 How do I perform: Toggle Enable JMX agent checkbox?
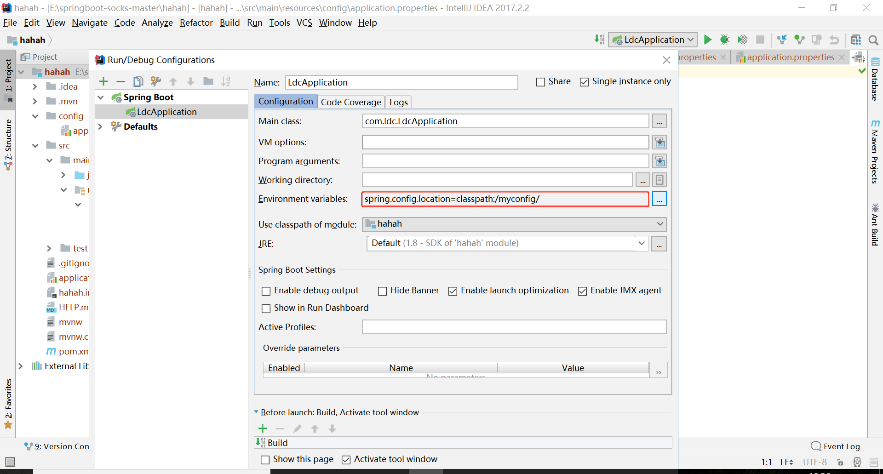582,291
